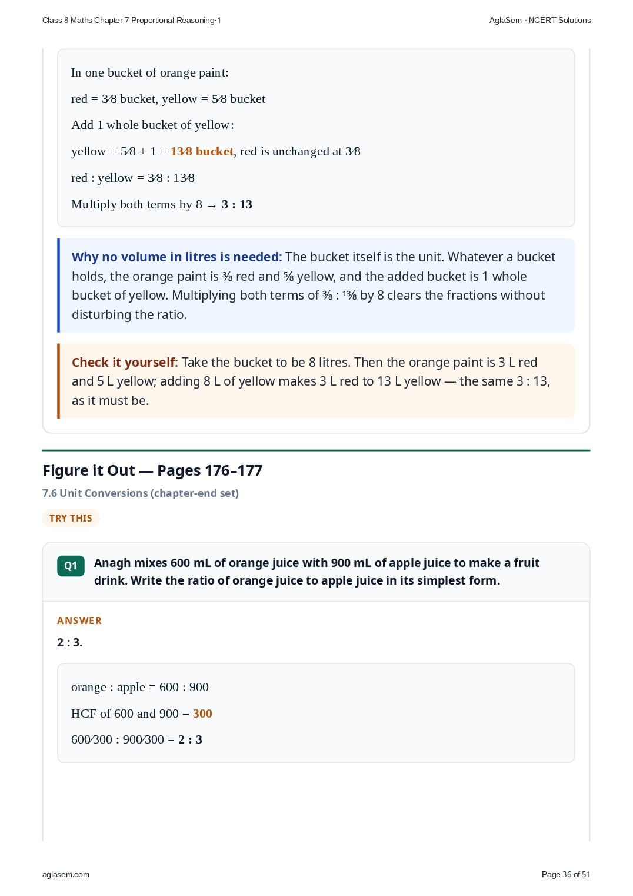Click the In one bucket of orange paint line

[150, 72]
